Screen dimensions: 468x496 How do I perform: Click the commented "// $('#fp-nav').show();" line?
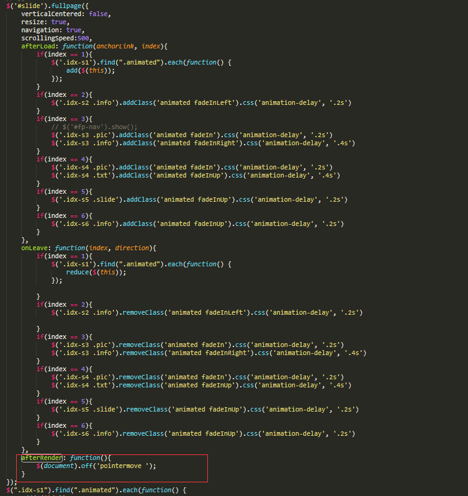click(x=94, y=127)
